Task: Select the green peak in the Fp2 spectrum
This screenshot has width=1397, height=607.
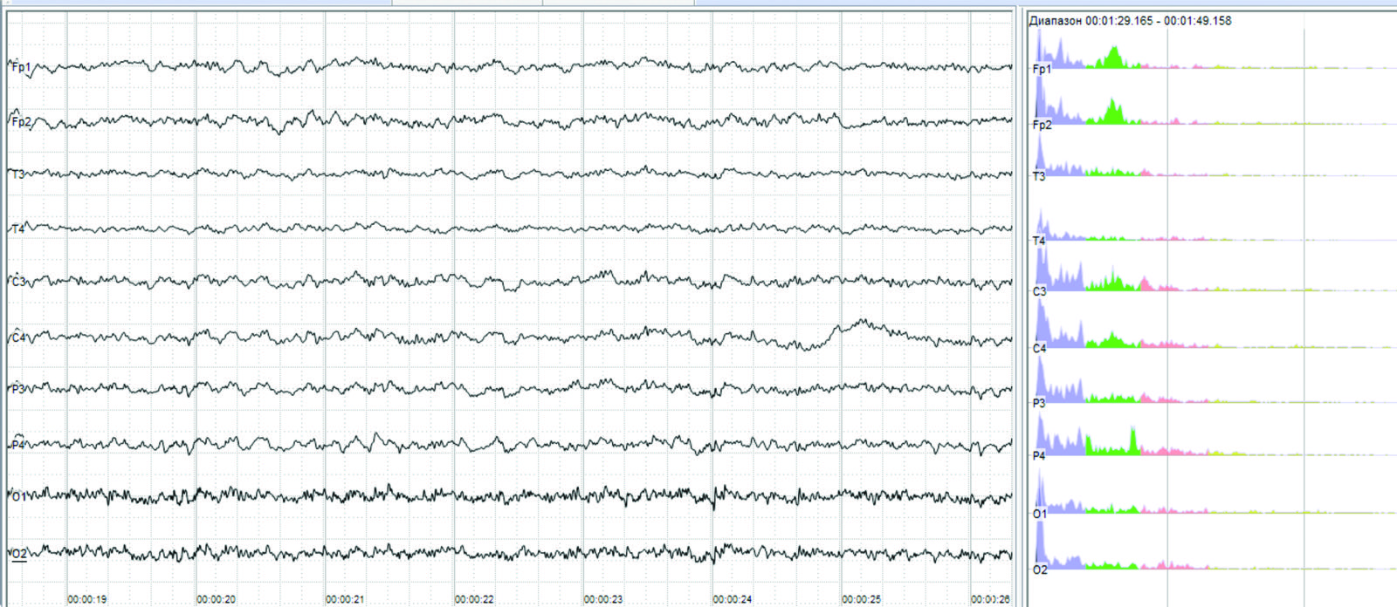Action: coord(1112,112)
